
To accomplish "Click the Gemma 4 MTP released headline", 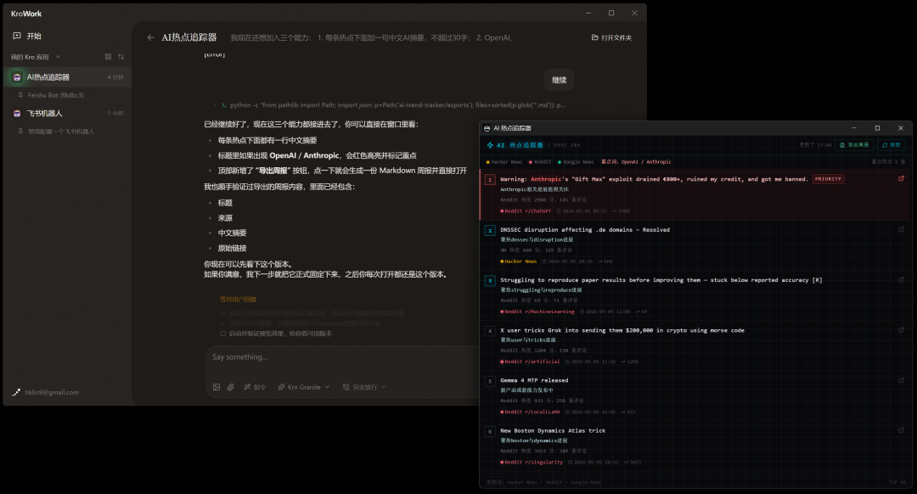I will 534,380.
